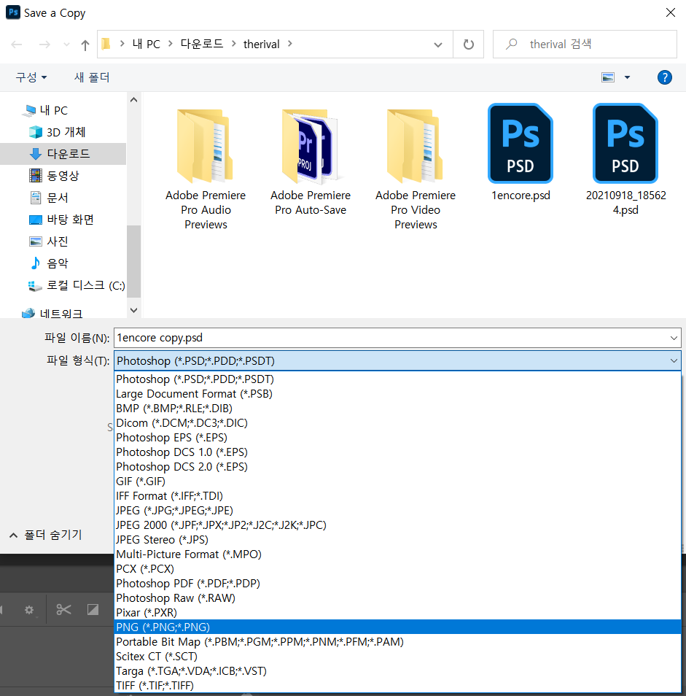686x696 pixels.
Task: Create a new folder with 새 폴더
Action: (92, 77)
